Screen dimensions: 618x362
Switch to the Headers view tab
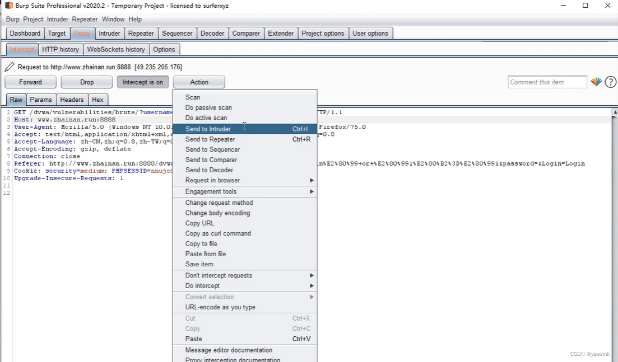point(72,100)
